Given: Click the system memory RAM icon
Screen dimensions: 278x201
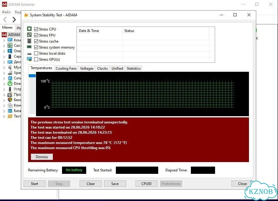Looking at the screenshot, I should point(29,47).
